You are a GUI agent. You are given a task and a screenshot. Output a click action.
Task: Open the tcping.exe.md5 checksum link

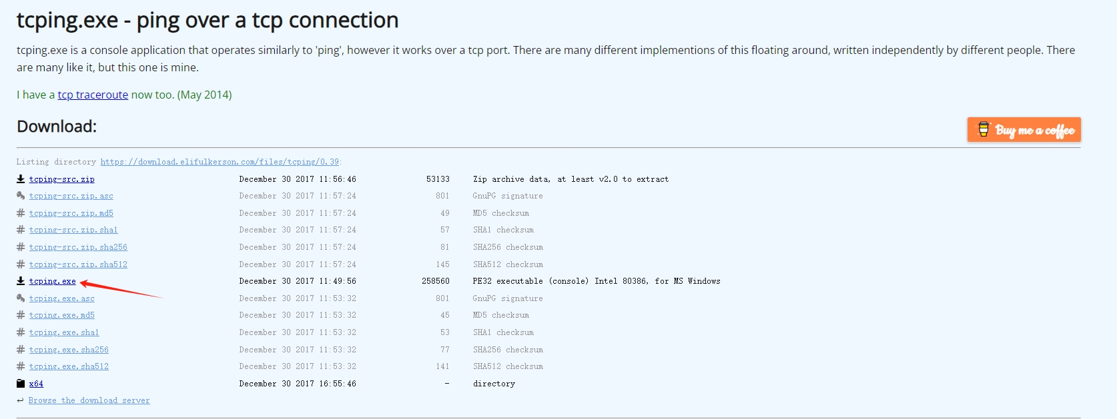tap(61, 315)
